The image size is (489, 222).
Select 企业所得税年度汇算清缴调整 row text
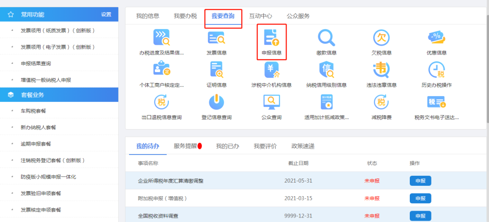point(171,181)
